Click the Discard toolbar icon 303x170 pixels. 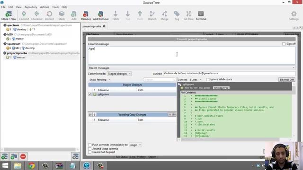tap(49, 16)
